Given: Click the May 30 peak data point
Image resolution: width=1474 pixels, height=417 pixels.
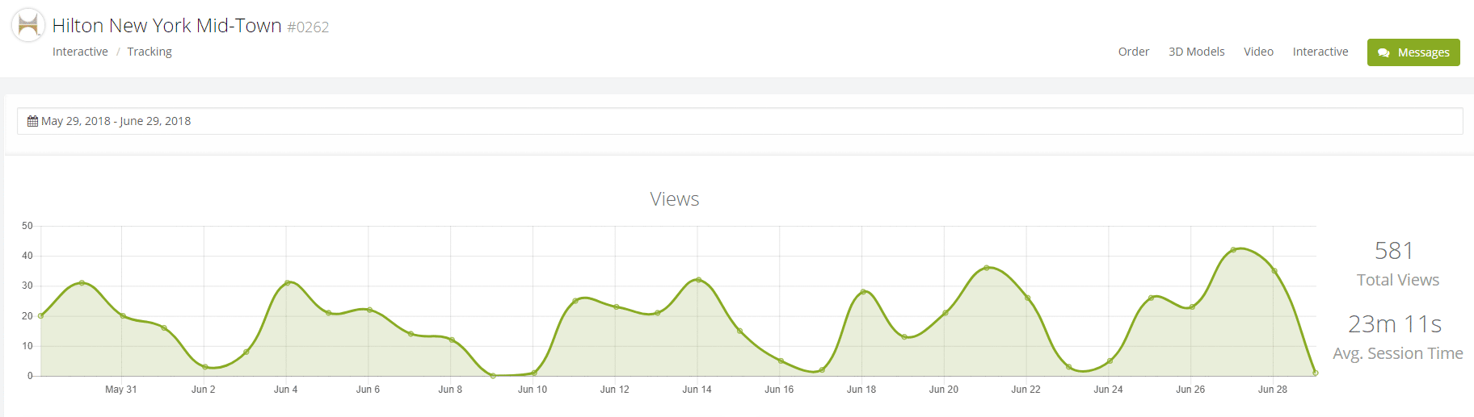Looking at the screenshot, I should (x=82, y=283).
